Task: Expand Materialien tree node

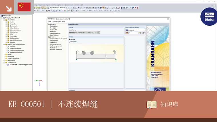Action: [6, 24]
